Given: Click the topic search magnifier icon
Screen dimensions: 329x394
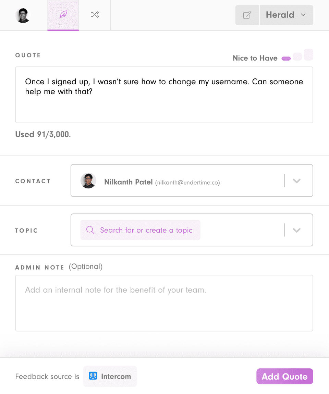Looking at the screenshot, I should tap(90, 230).
